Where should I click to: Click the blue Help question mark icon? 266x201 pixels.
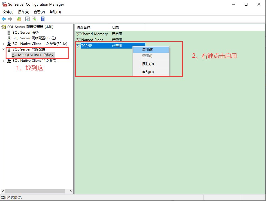[42, 19]
